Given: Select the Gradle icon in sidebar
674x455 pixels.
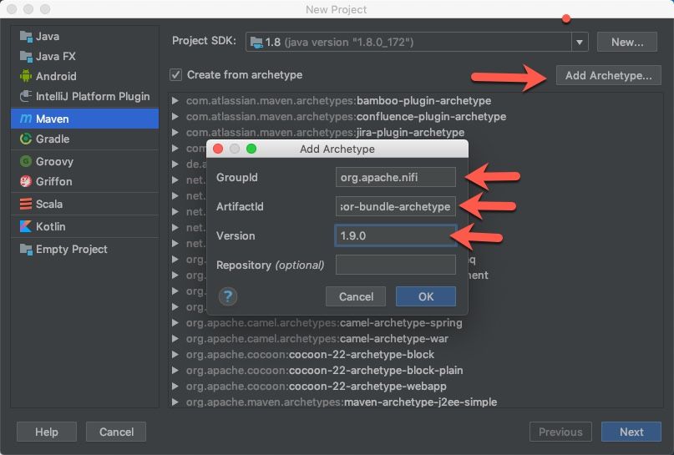Looking at the screenshot, I should coord(26,139).
